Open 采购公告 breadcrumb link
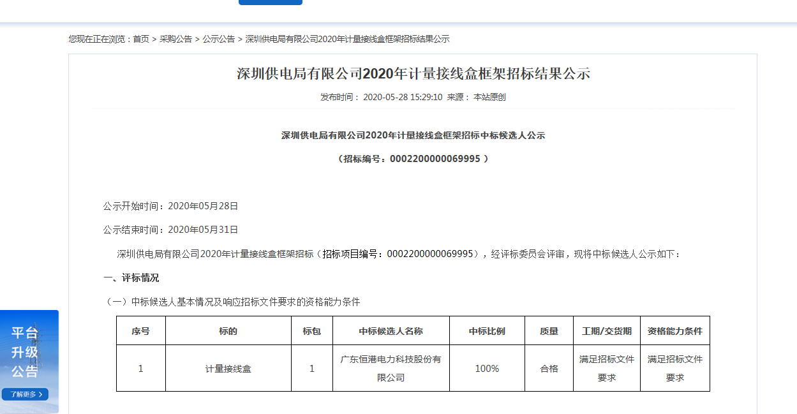The image size is (797, 414). point(175,39)
